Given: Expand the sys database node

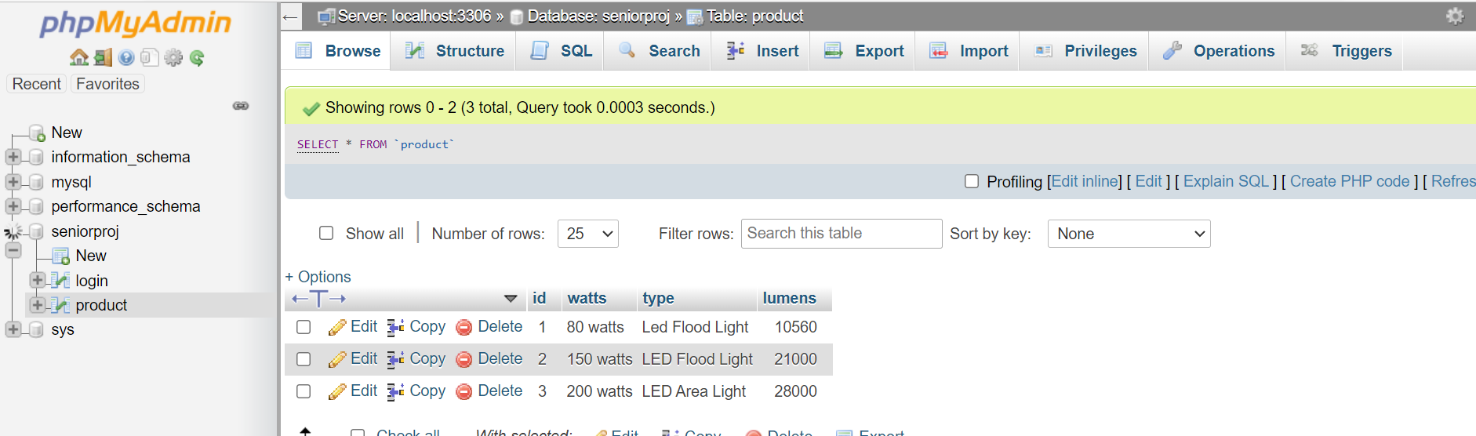Looking at the screenshot, I should pyautogui.click(x=13, y=329).
